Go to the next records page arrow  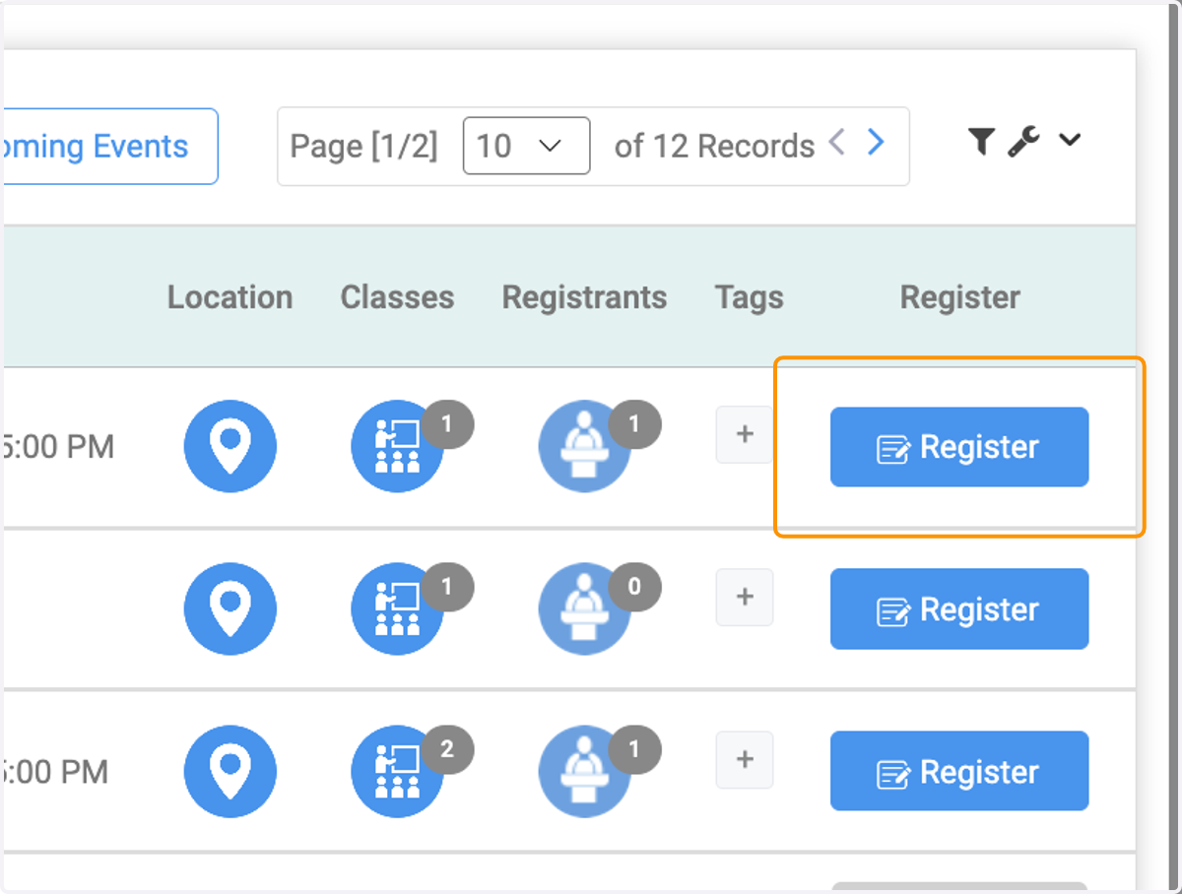tap(875, 143)
